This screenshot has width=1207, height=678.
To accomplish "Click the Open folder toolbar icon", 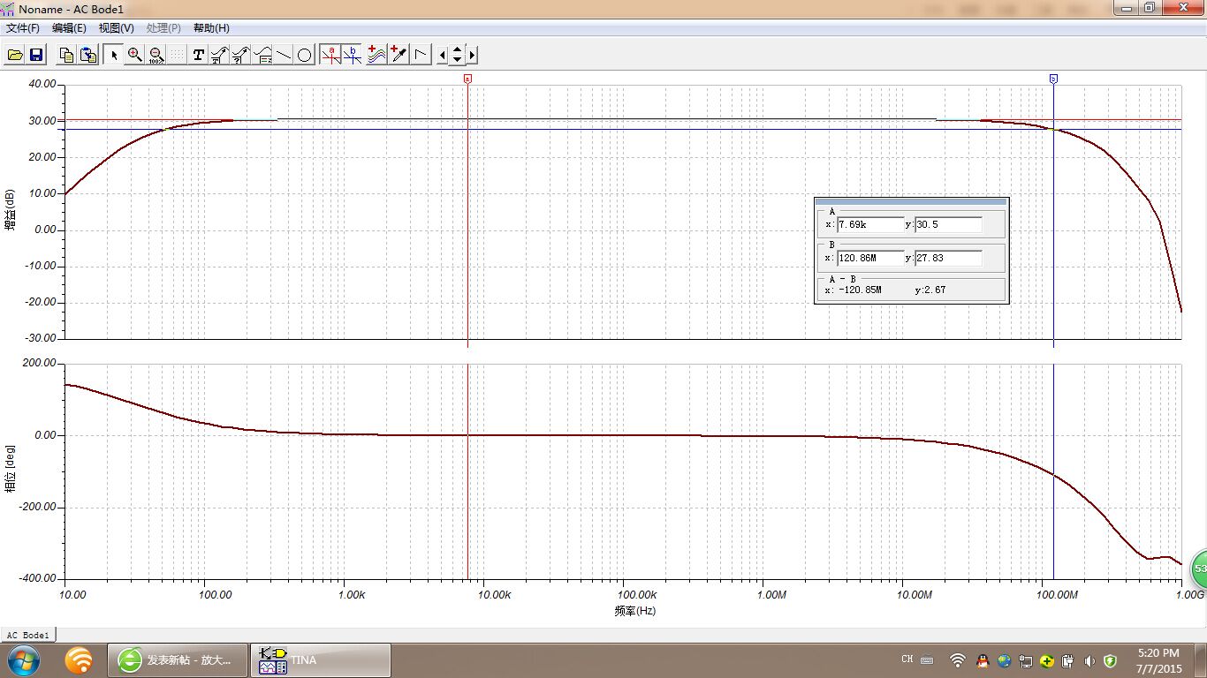I will 15,55.
